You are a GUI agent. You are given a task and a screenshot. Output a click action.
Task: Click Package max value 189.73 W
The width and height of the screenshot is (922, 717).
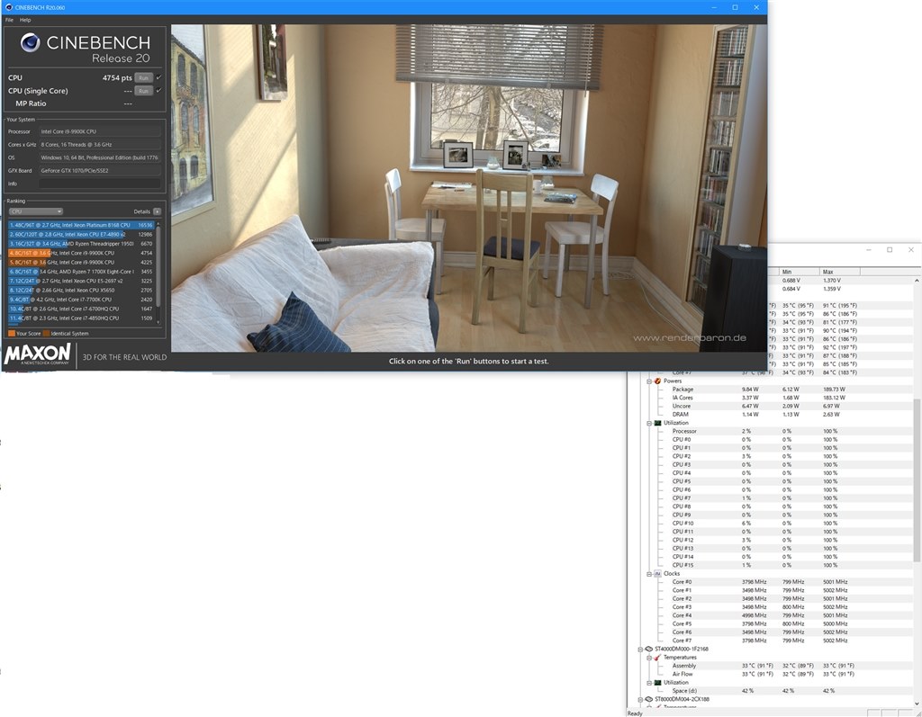[x=834, y=389]
